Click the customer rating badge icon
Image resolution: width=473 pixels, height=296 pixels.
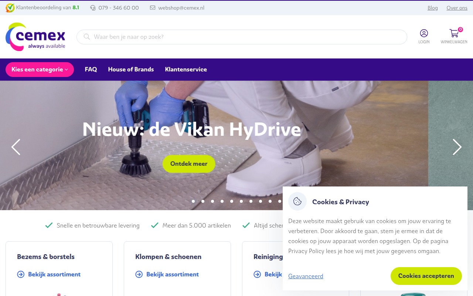coord(10,8)
